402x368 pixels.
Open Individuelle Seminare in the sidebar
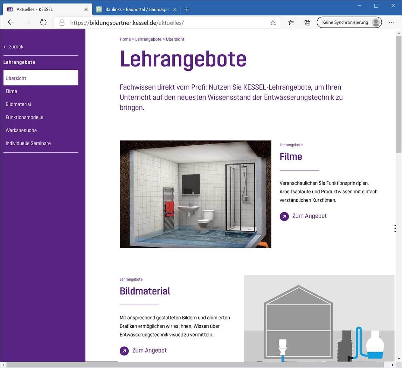click(x=28, y=143)
